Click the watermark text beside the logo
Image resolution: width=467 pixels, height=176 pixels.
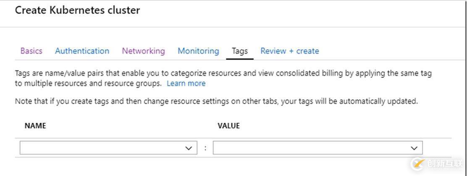(x=443, y=163)
